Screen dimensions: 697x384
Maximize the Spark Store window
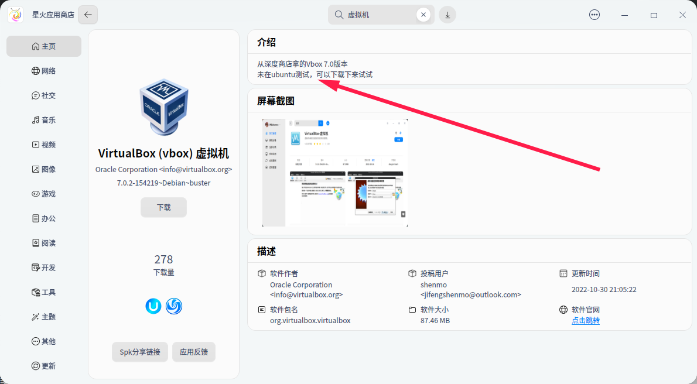(x=654, y=15)
